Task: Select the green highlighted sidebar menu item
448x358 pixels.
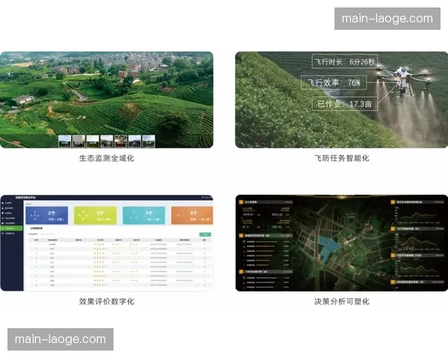Action: tap(11, 228)
